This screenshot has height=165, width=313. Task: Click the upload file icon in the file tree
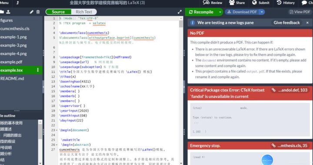pos(8,12)
